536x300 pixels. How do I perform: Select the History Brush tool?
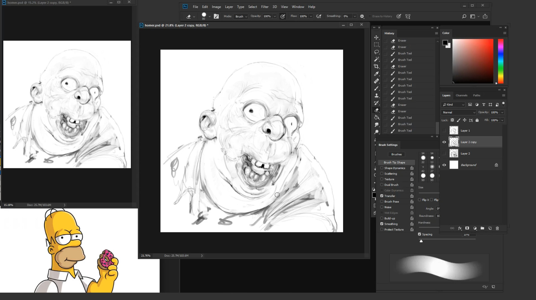coord(376,103)
